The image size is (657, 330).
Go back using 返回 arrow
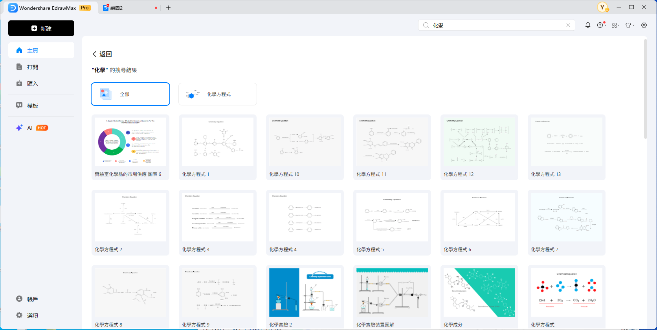(x=95, y=54)
